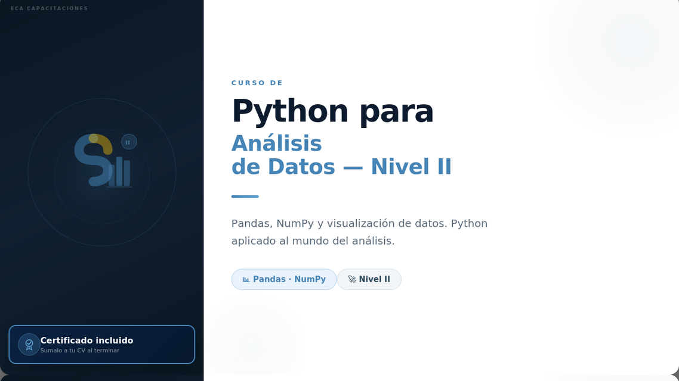Select the "Nivel II" tag text
The height and width of the screenshot is (381, 679).
[374, 279]
